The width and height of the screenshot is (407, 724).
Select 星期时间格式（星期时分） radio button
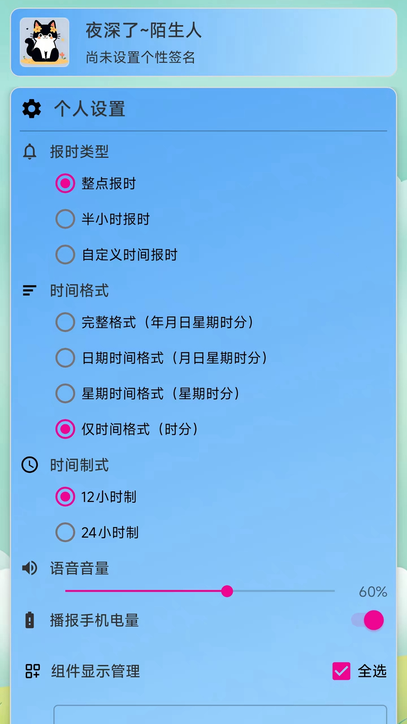[x=65, y=393]
